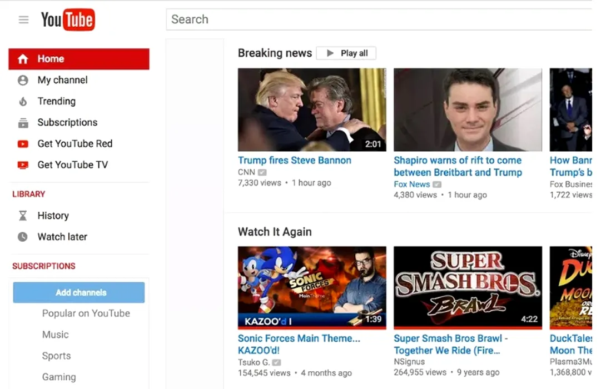Click '7,330 views' under the CNN video
Image resolution: width=601 pixels, height=389 pixels.
click(x=260, y=183)
